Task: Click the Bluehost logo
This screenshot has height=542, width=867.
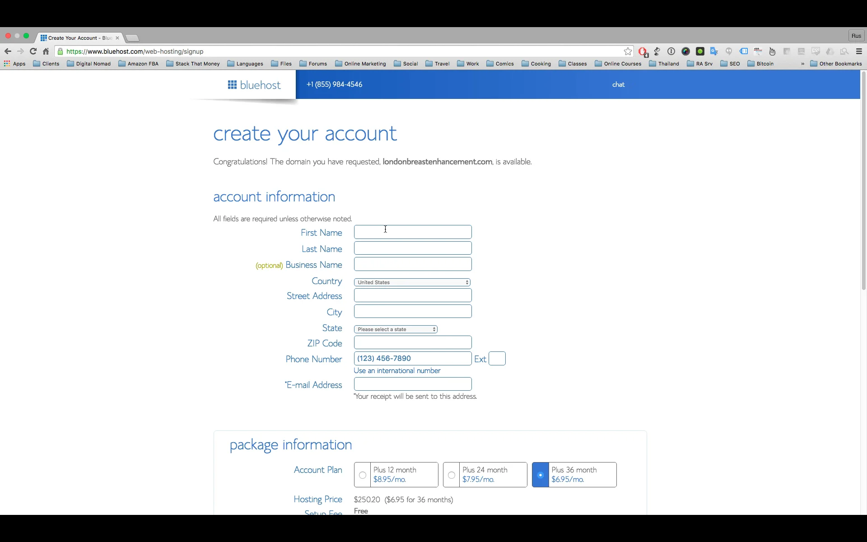Action: click(254, 84)
